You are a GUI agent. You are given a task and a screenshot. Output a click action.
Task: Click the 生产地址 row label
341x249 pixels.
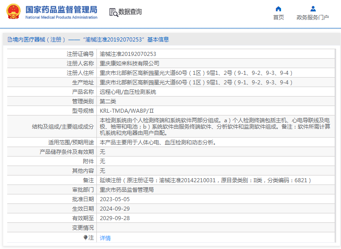pyautogui.click(x=83, y=83)
